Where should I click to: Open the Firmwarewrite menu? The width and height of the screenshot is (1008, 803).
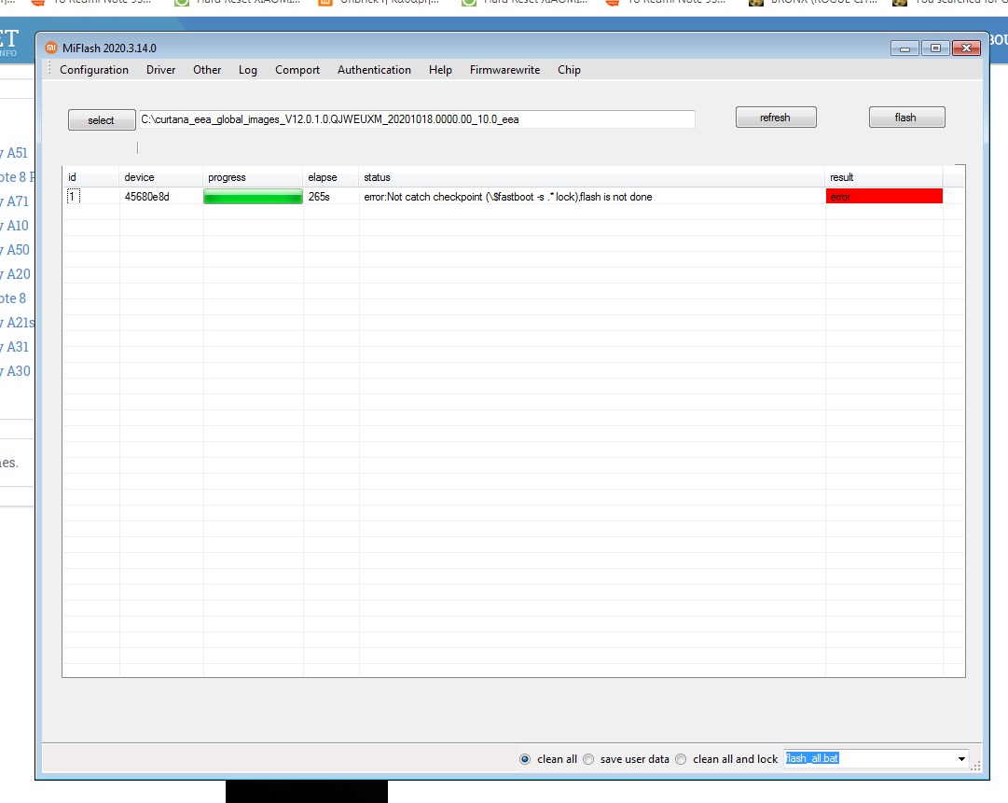pyautogui.click(x=504, y=69)
